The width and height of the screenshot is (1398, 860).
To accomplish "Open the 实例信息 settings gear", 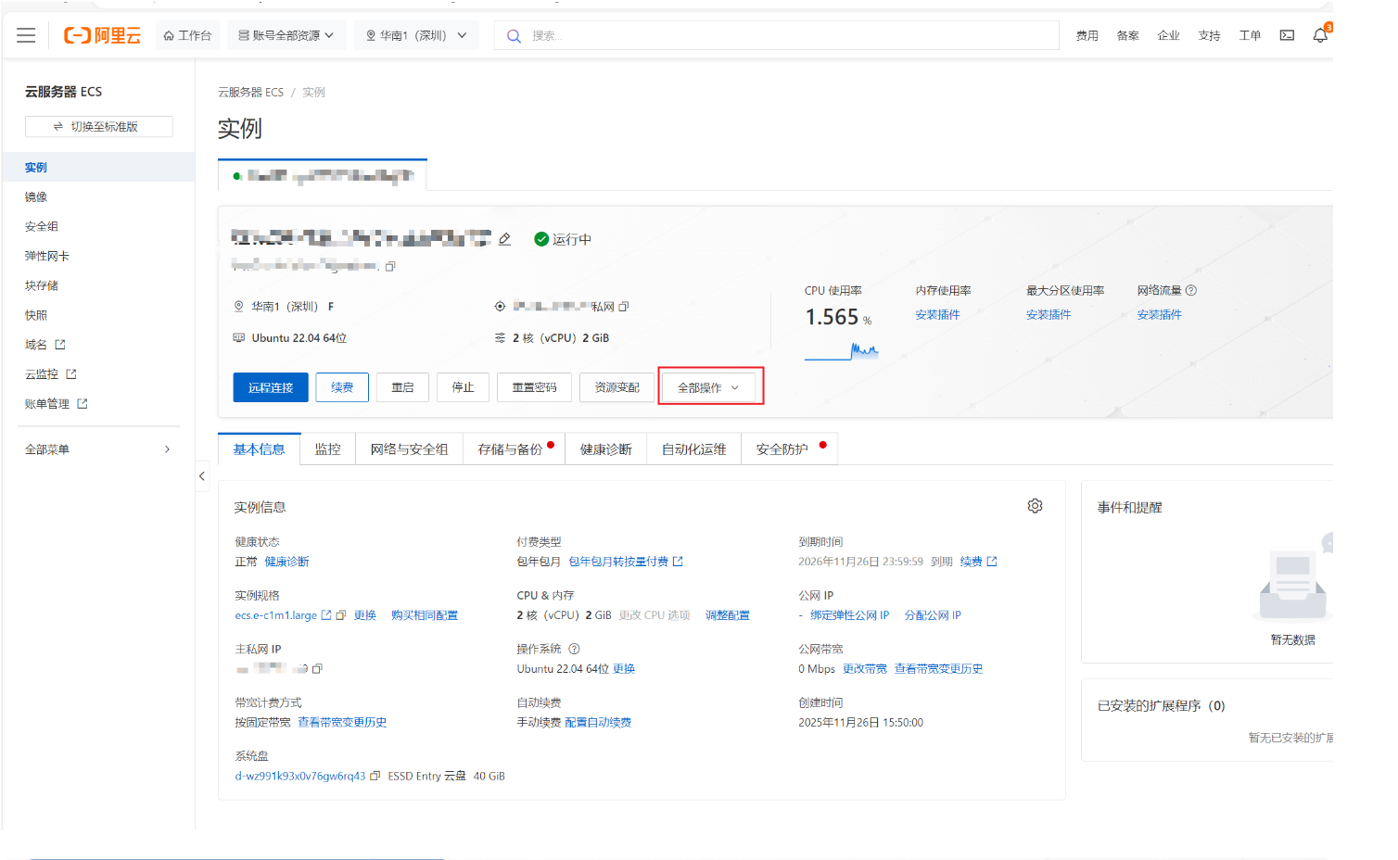I will coord(1035,506).
